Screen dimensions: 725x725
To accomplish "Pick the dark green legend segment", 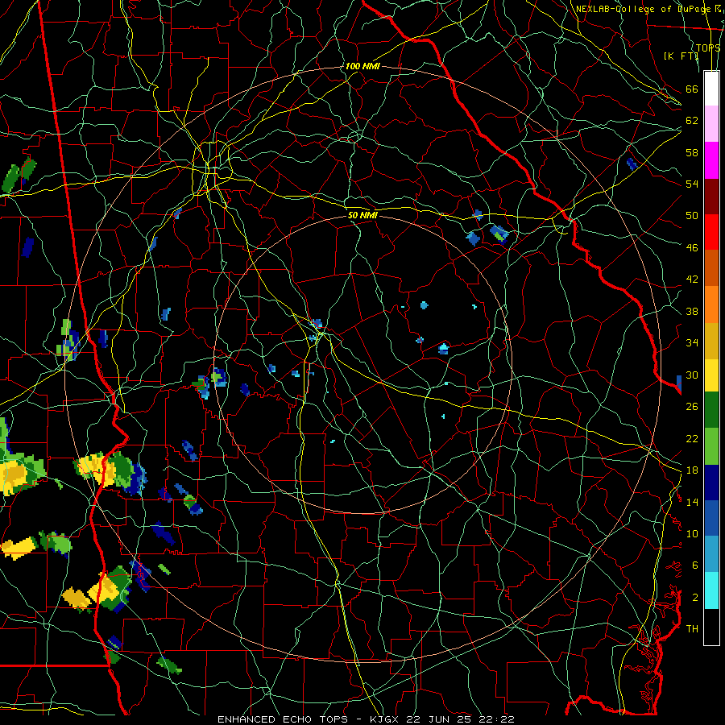I will point(711,410).
